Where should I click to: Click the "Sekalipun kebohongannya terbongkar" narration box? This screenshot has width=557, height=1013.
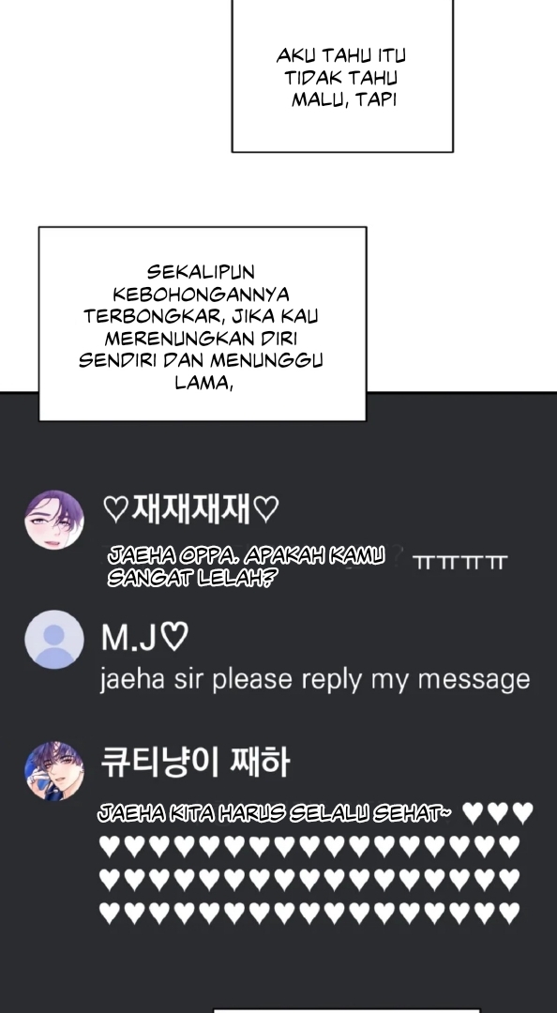(203, 324)
